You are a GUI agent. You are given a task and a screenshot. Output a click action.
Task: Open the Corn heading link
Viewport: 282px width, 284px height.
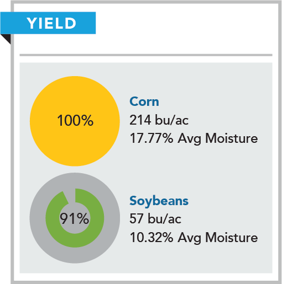(144, 101)
